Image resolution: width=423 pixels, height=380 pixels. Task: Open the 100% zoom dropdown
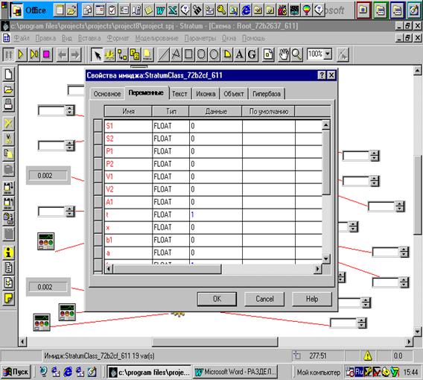(x=328, y=54)
